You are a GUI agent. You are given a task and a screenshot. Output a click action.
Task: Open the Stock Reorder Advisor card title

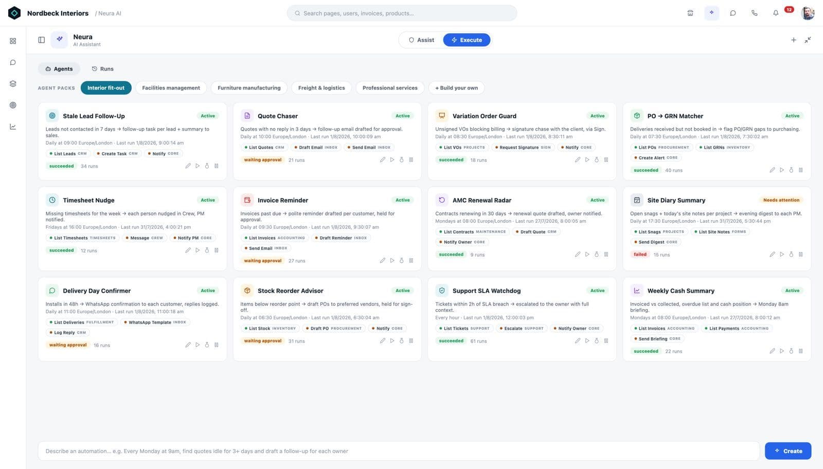290,291
